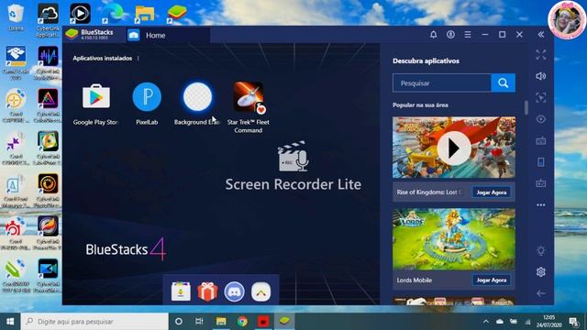The image size is (587, 330).
Task: Open Chrome from the taskbar
Action: point(242,322)
